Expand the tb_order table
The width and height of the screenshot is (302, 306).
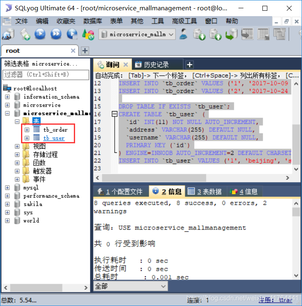click(x=27, y=130)
